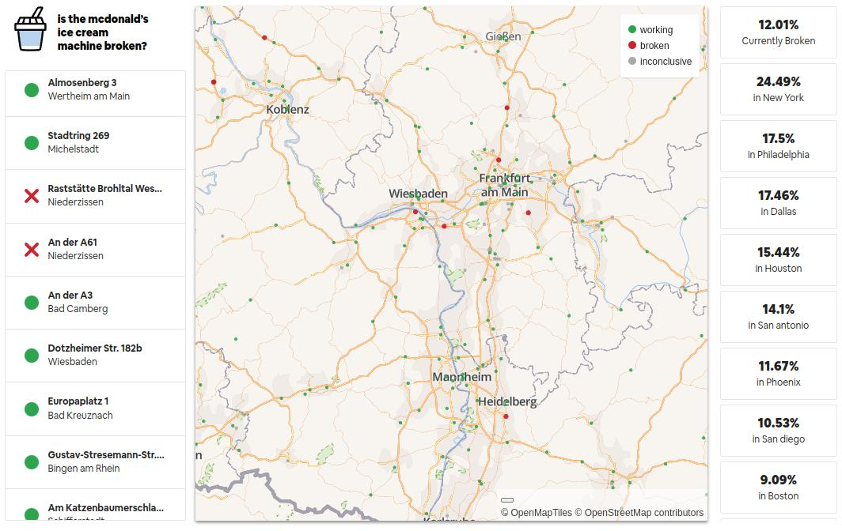842x531 pixels.
Task: Click the '17.46% in Dallas' stat
Action: point(778,203)
